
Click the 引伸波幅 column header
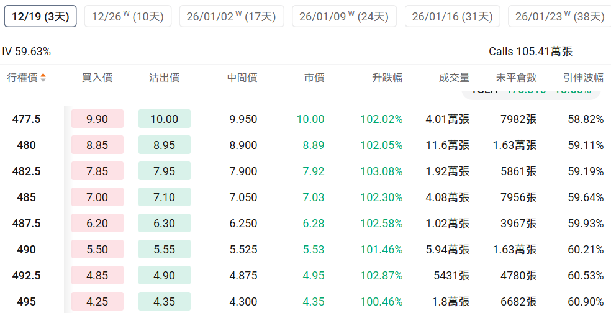coord(583,78)
